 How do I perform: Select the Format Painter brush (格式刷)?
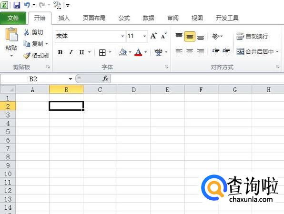[36, 55]
